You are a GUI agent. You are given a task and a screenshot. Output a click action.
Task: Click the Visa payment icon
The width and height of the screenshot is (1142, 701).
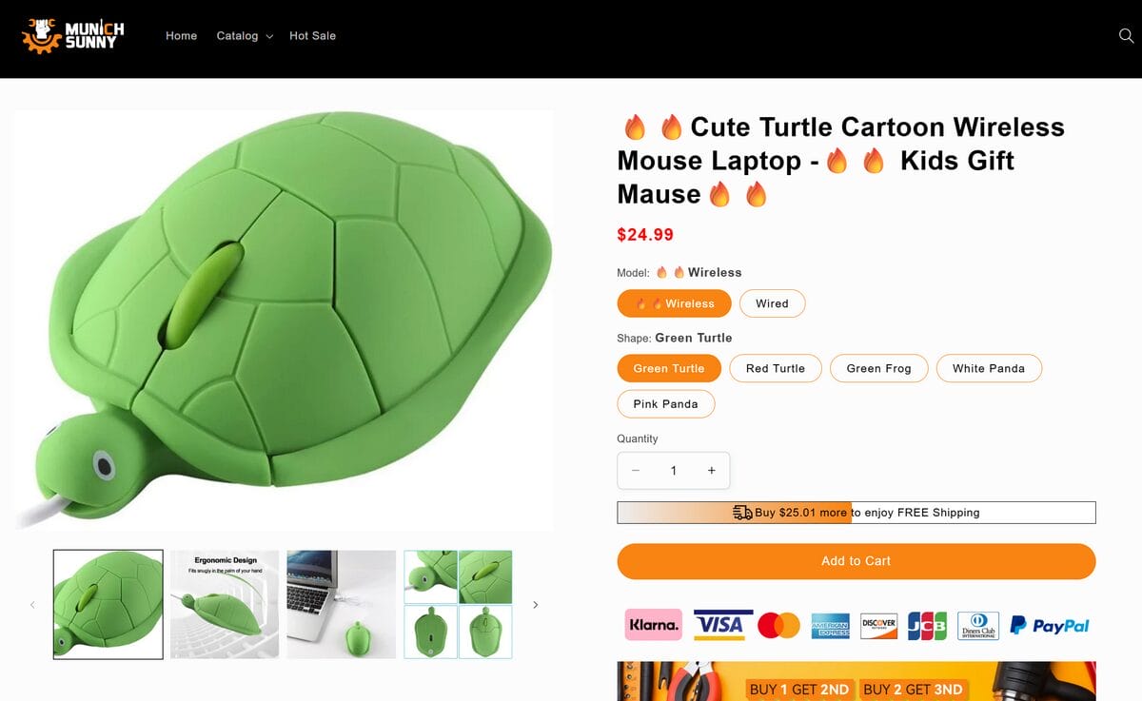[x=722, y=625]
